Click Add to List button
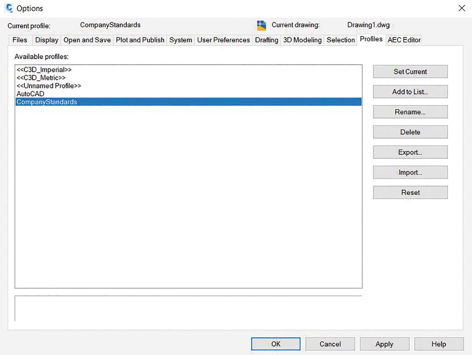The image size is (472, 355). pos(410,92)
